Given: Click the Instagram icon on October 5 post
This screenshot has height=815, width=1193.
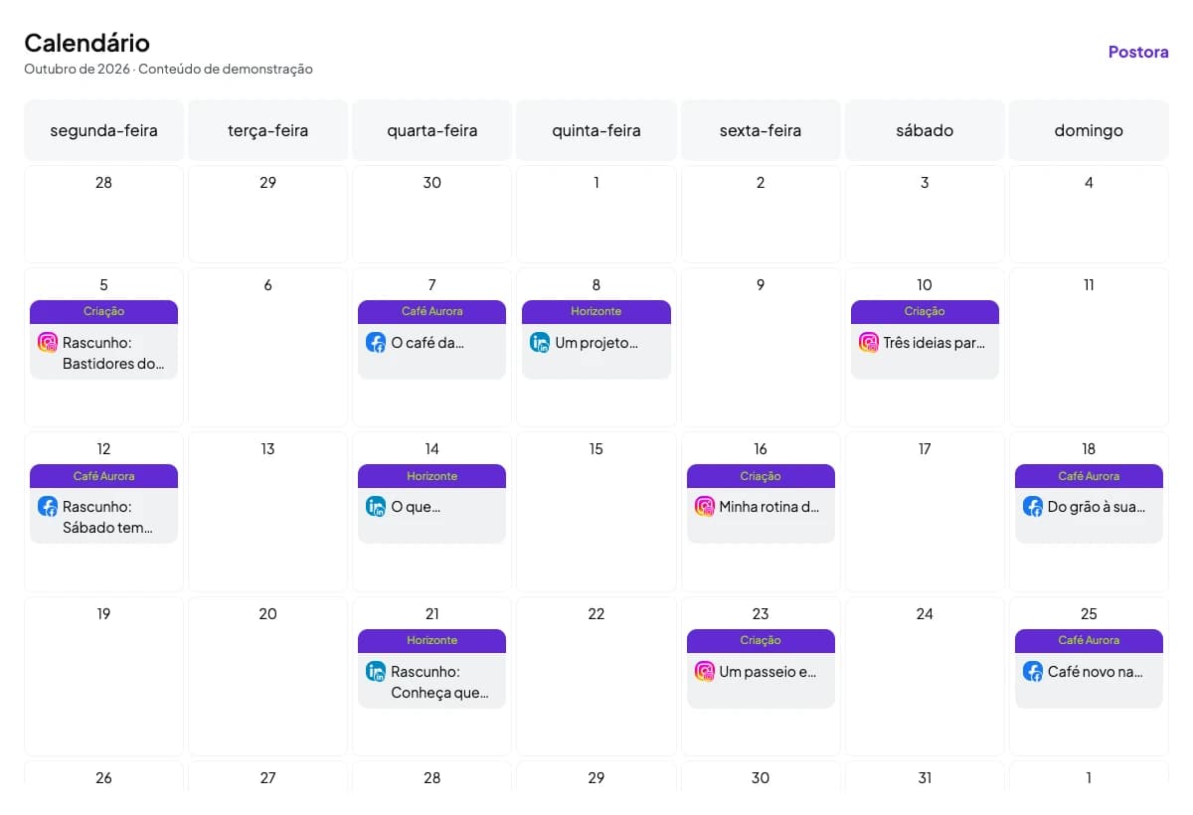Looking at the screenshot, I should tap(48, 342).
